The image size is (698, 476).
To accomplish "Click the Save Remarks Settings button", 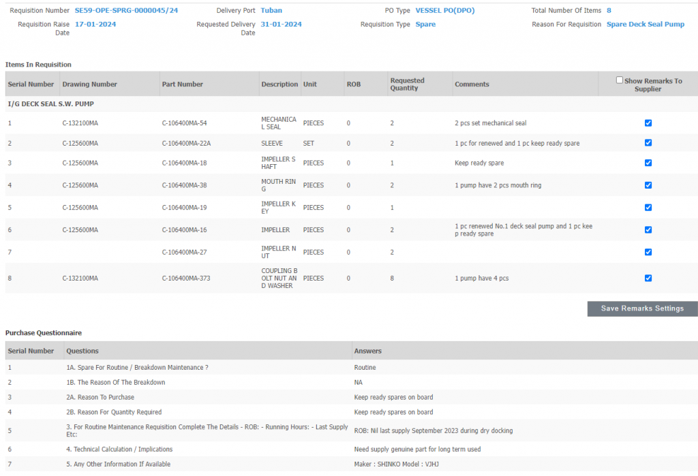I will coord(642,308).
